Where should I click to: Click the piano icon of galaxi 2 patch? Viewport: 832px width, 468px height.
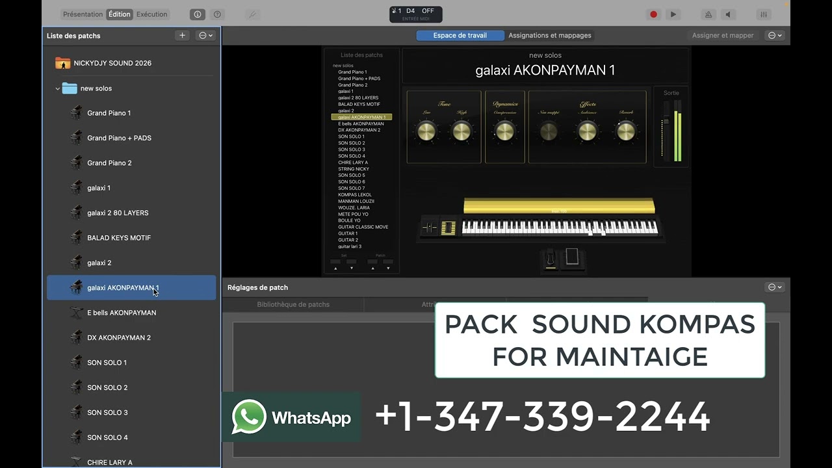pos(76,263)
